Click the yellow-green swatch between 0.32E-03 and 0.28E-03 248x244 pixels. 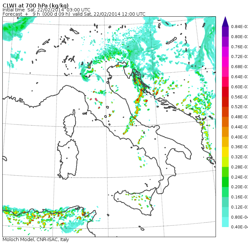[225, 162]
